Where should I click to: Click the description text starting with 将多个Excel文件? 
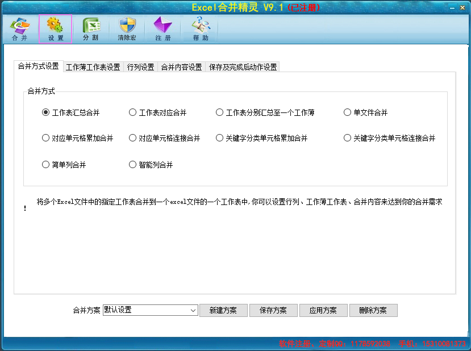pyautogui.click(x=239, y=202)
